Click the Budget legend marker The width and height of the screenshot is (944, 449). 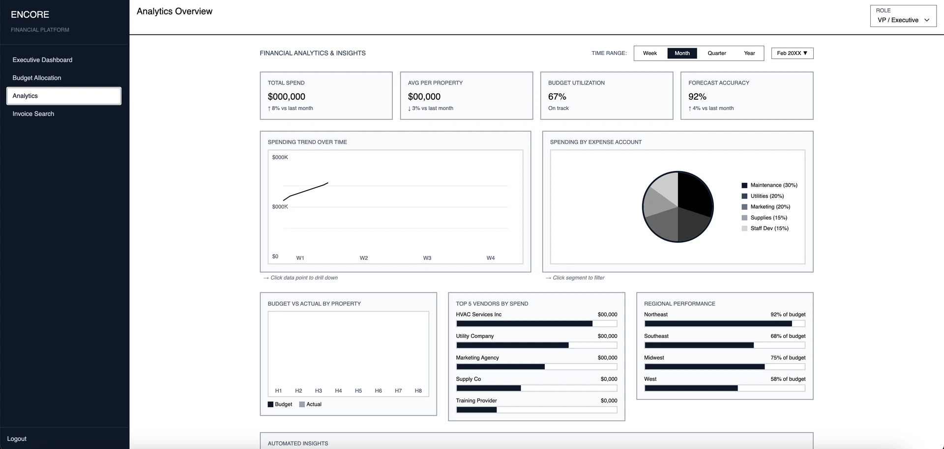(x=270, y=404)
